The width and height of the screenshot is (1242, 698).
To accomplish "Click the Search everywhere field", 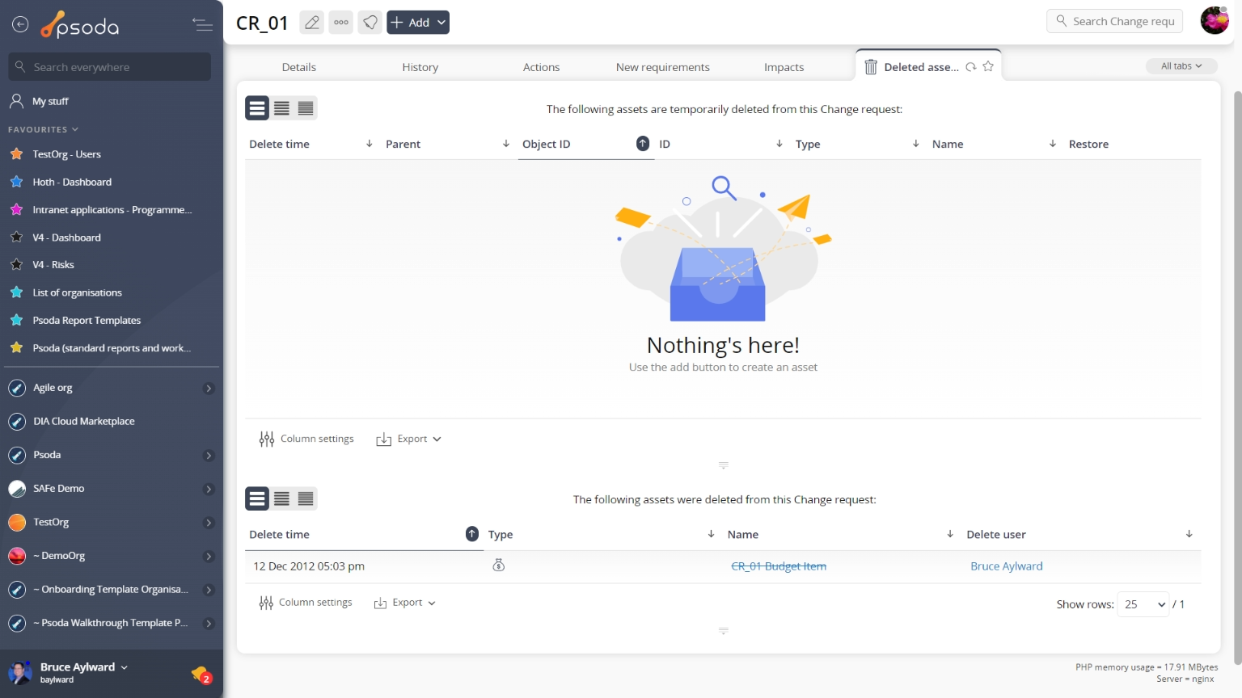I will (x=110, y=67).
